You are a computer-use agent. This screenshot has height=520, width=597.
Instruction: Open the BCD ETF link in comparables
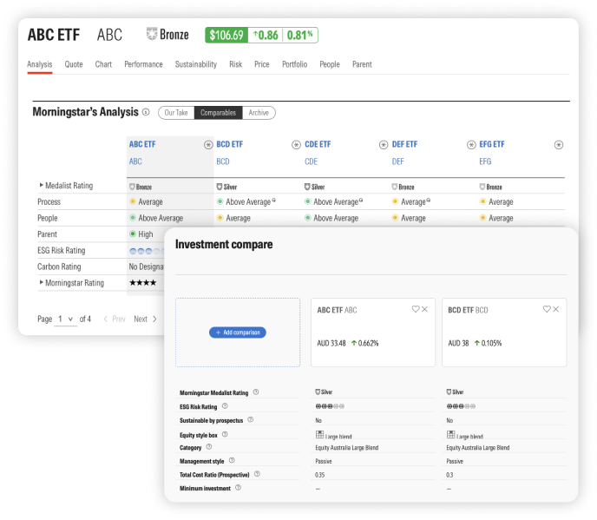(230, 144)
